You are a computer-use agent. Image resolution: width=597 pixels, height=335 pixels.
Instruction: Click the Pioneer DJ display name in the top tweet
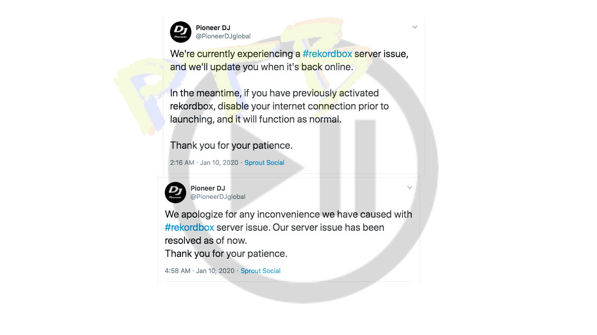tap(213, 28)
